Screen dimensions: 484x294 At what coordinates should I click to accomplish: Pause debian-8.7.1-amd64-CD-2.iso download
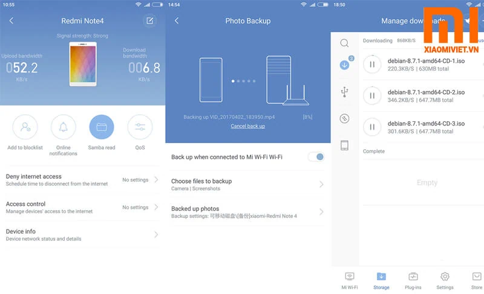372,96
